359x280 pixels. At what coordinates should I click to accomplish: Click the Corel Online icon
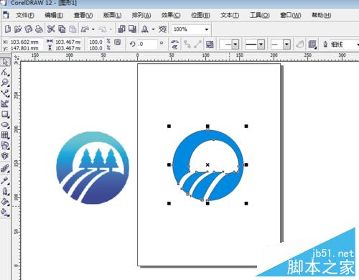pyautogui.click(x=162, y=29)
